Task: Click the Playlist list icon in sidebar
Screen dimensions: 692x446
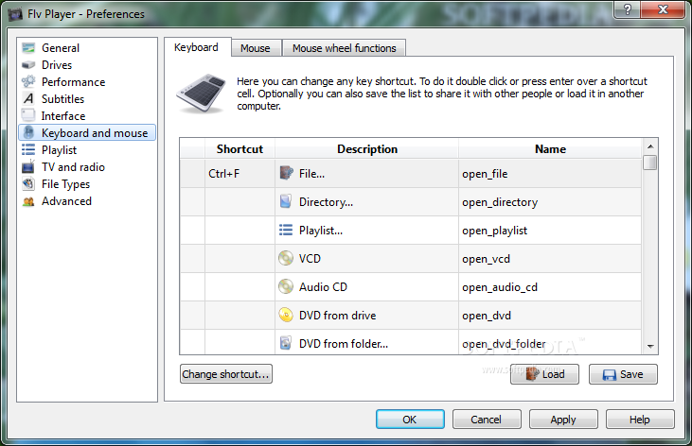Action: 28,150
